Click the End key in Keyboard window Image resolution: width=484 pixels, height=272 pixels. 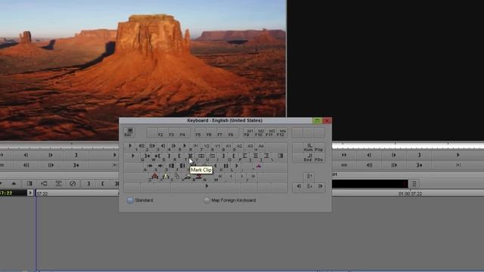point(309,157)
